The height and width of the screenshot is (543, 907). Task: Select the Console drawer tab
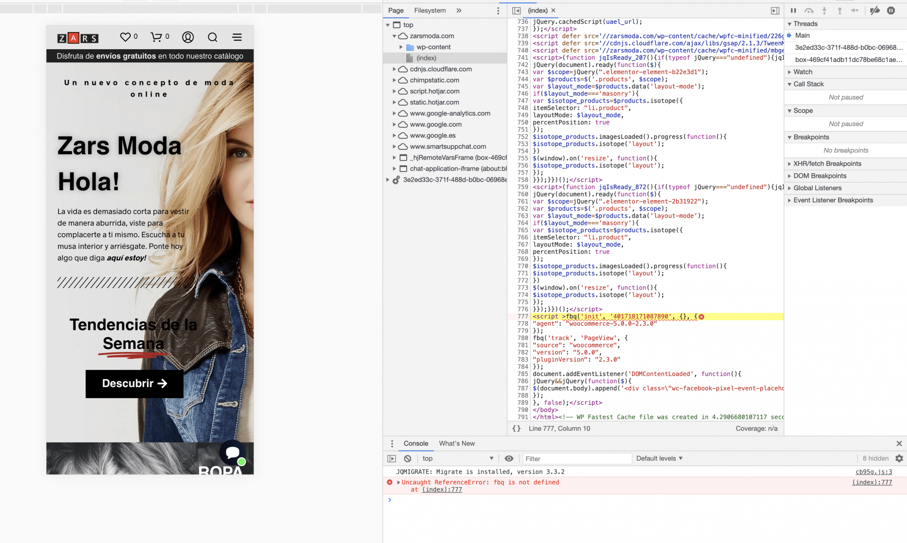416,443
